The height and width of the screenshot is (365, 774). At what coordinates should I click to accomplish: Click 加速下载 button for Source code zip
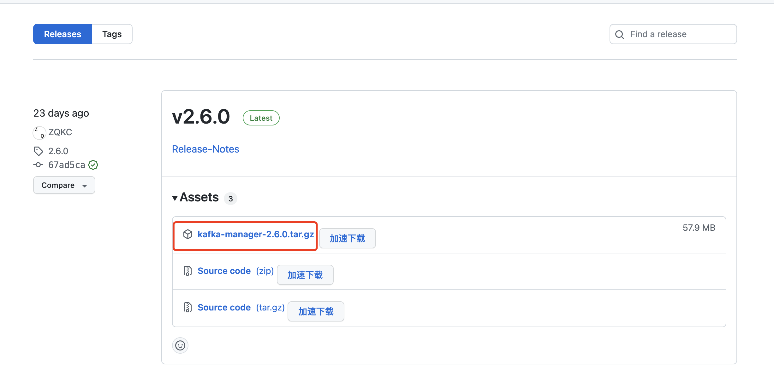pyautogui.click(x=305, y=275)
